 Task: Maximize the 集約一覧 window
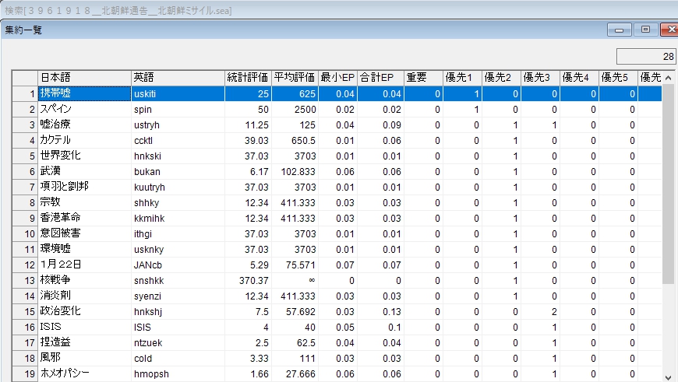(644, 30)
